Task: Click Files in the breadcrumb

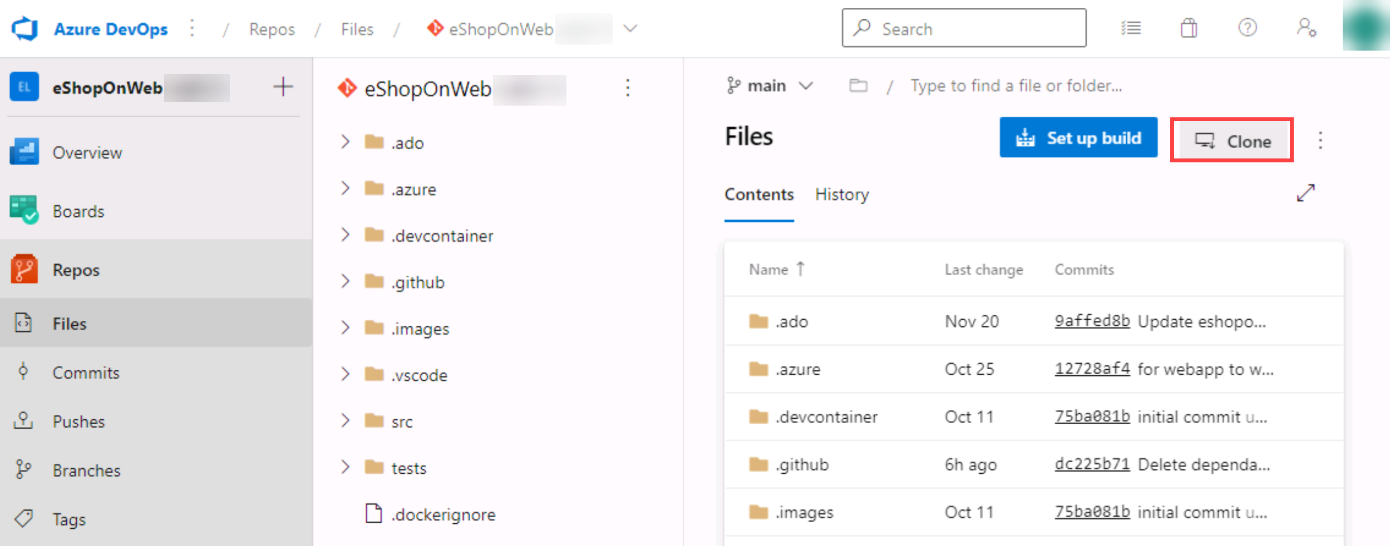Action: click(x=357, y=29)
